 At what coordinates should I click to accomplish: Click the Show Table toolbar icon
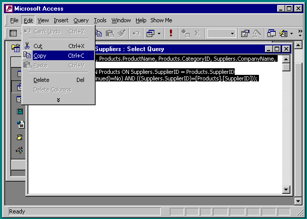pos(186,33)
